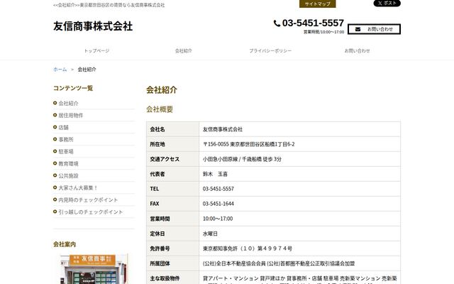Click the 定休日 value 水曜日

point(210,234)
